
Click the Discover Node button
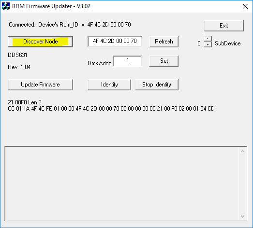coord(40,42)
